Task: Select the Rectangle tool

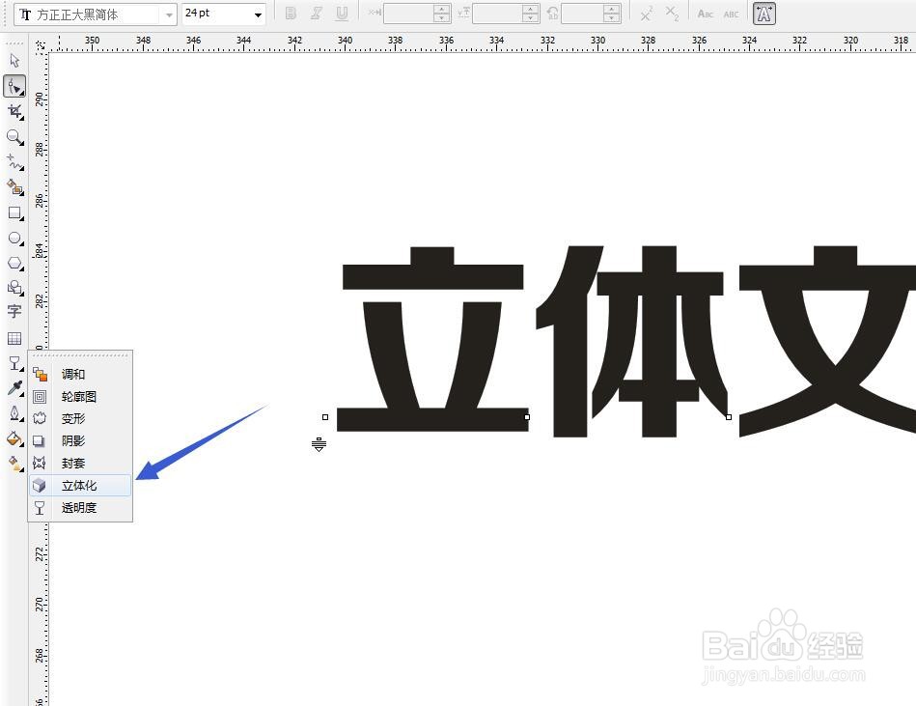Action: click(14, 213)
